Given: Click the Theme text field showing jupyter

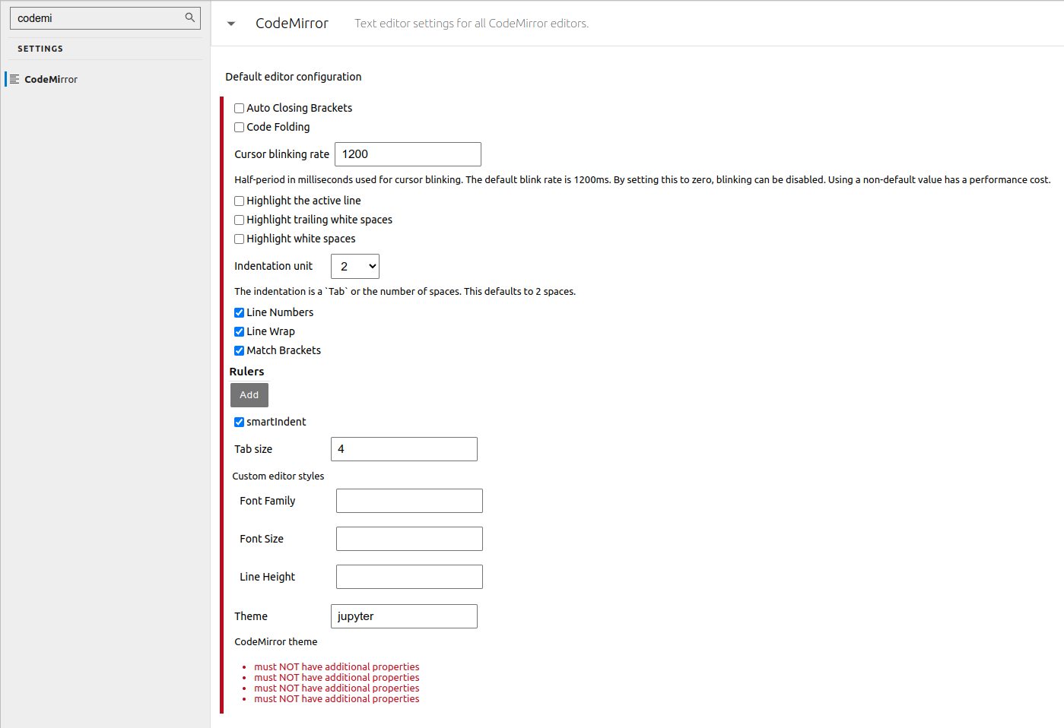Looking at the screenshot, I should coord(403,616).
